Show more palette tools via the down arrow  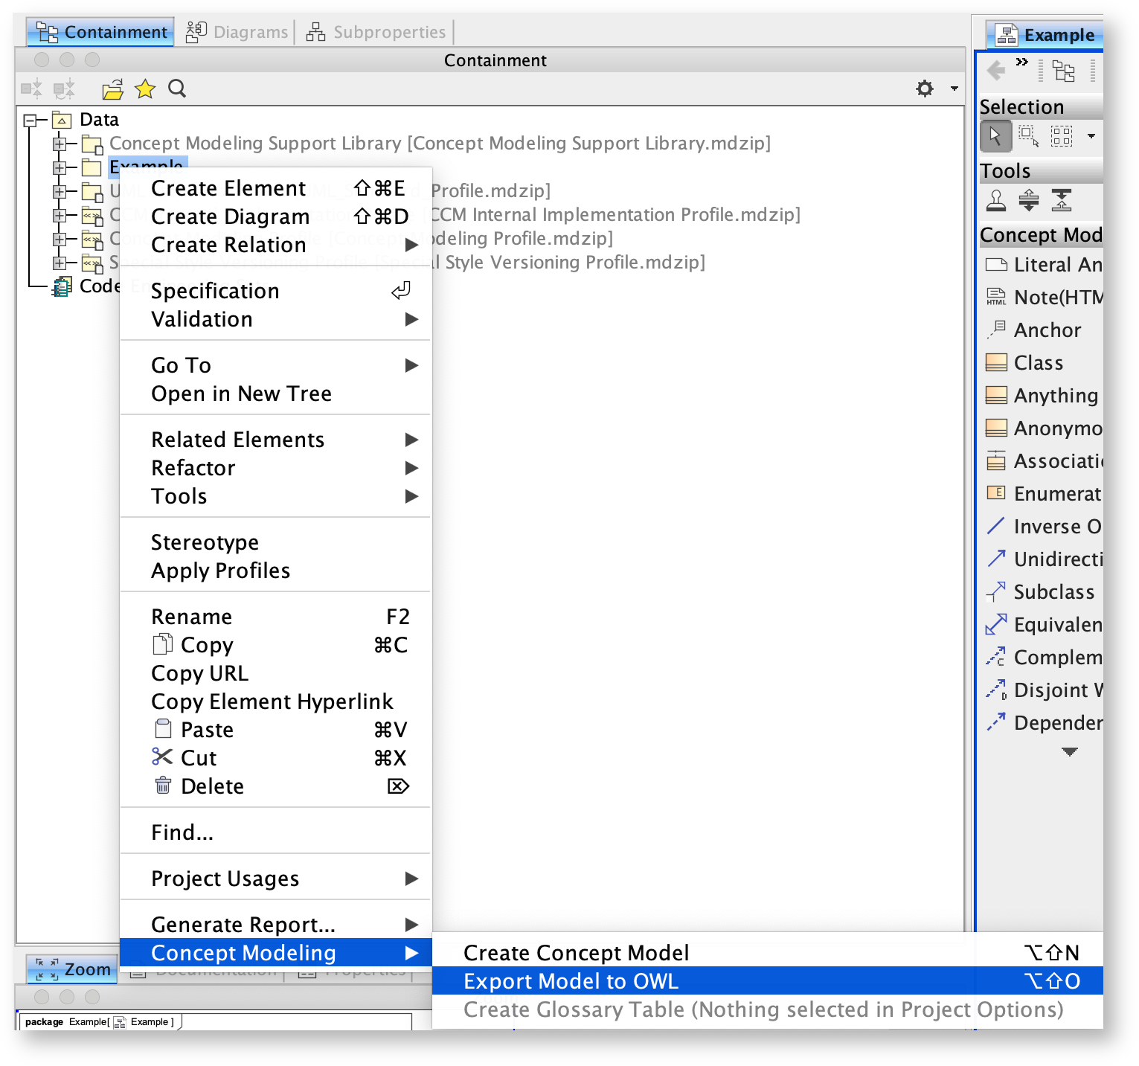[1069, 752]
